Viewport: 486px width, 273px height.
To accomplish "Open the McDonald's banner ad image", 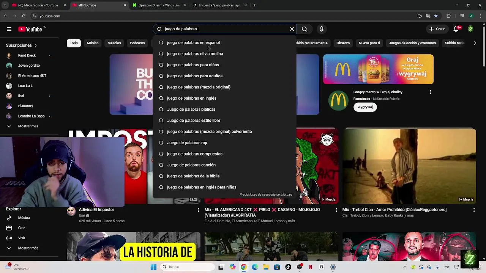I will tap(378, 69).
